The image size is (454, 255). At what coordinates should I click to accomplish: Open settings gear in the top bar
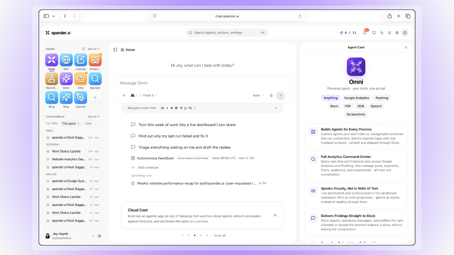point(397,33)
